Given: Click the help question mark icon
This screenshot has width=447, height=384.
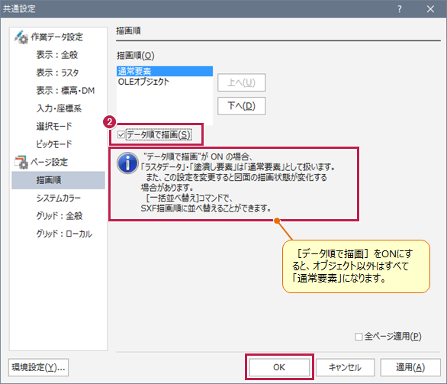Looking at the screenshot, I should tap(400, 9).
